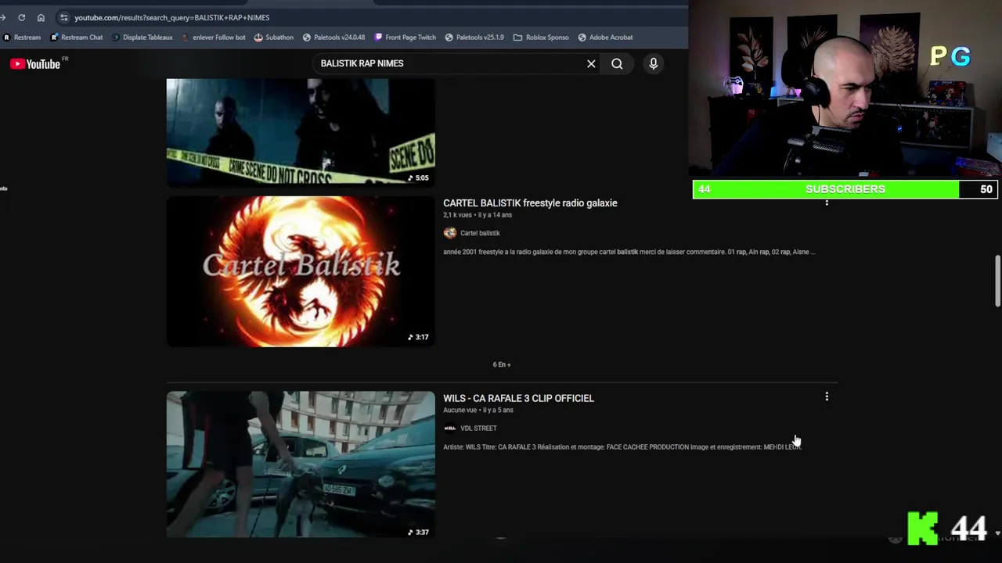The image size is (1002, 563).
Task: Open the Adobe Acrobat bookmark
Action: pyautogui.click(x=605, y=37)
